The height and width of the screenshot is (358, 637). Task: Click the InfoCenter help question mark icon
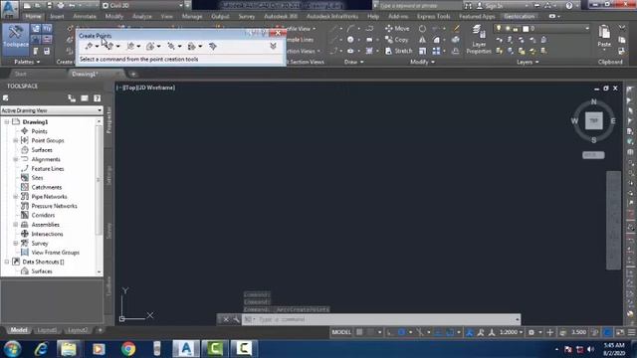click(x=569, y=6)
